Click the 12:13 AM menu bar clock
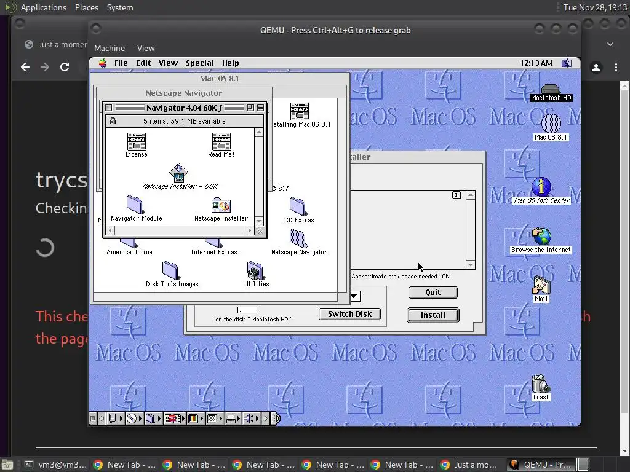The height and width of the screenshot is (472, 630). pos(536,63)
